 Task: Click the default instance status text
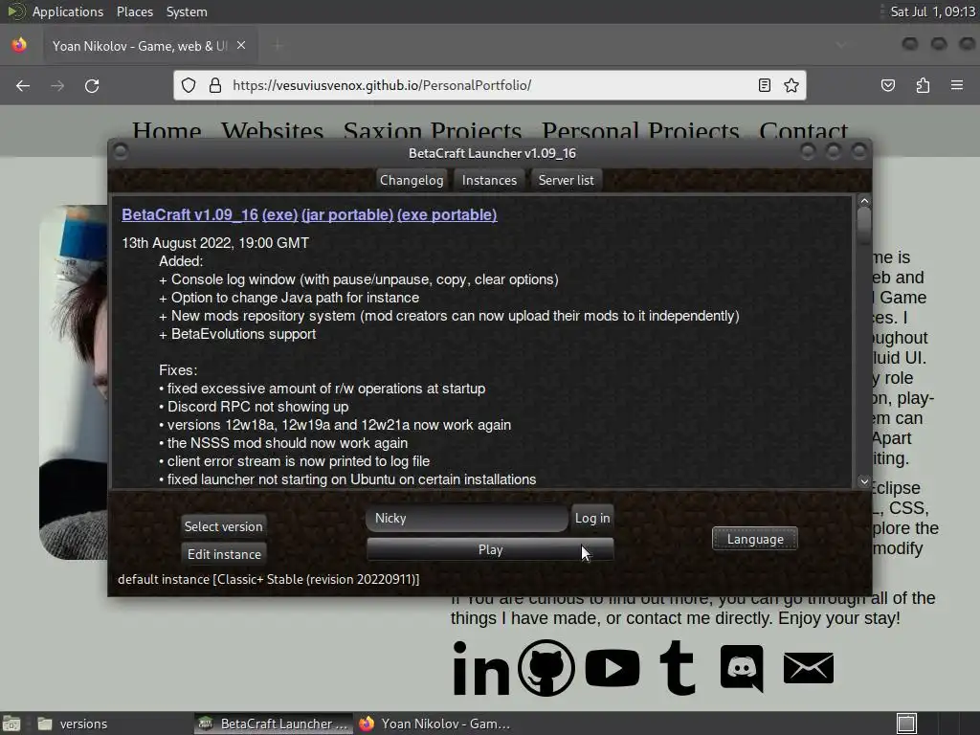[x=269, y=579]
